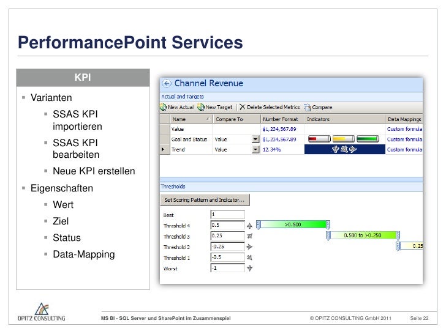446x334 pixels.
Task: Click the Threshold 4 input field
Action: pos(227,225)
